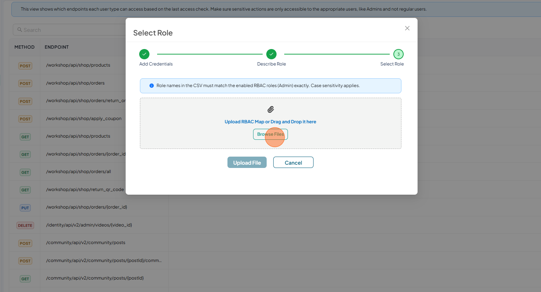The width and height of the screenshot is (541, 292).
Task: Click the info icon in the CSV notice
Action: [152, 86]
